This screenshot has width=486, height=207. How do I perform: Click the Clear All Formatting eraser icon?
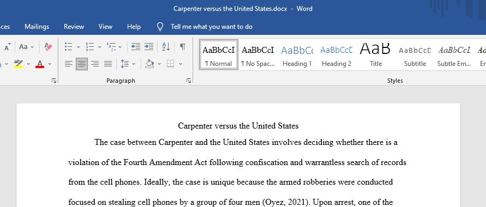tap(49, 47)
